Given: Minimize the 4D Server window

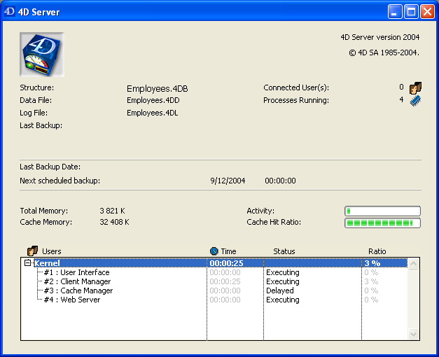Looking at the screenshot, I should tap(396, 11).
